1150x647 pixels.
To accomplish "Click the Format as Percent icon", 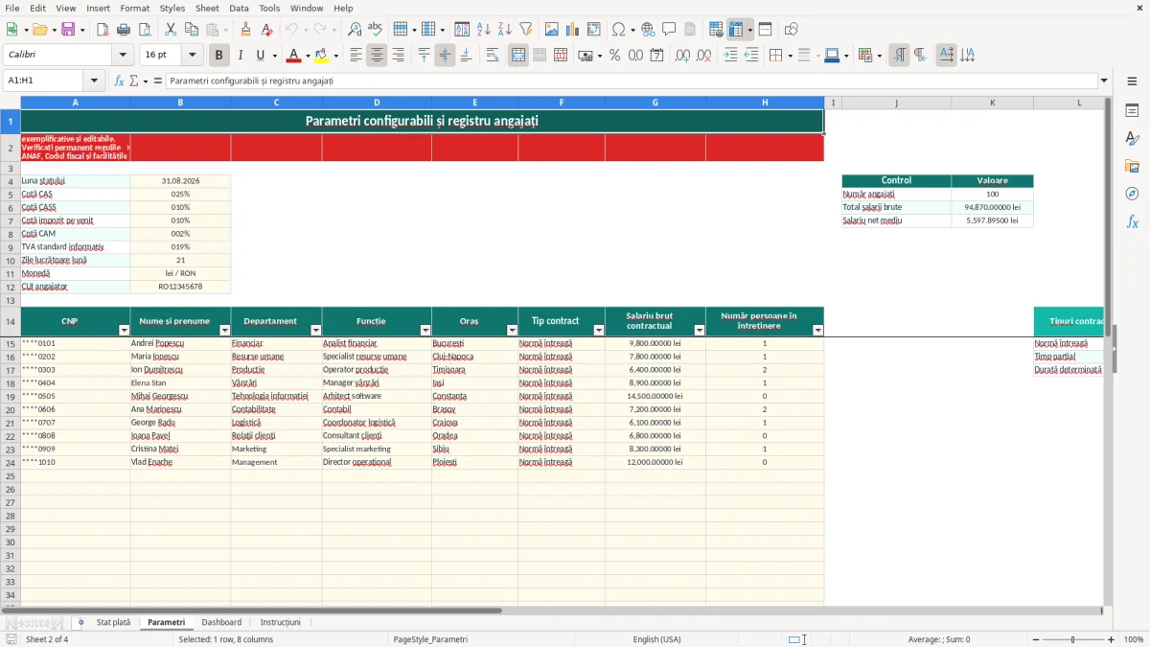I will coord(615,56).
